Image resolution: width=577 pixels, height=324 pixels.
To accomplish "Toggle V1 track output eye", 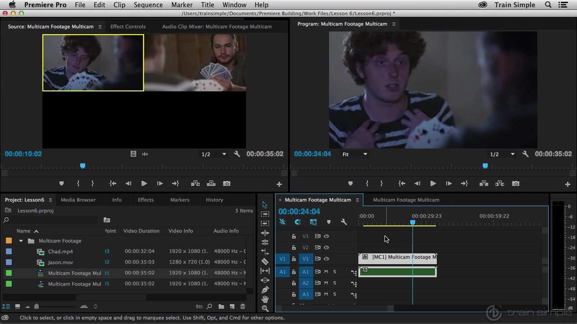I will (326, 259).
